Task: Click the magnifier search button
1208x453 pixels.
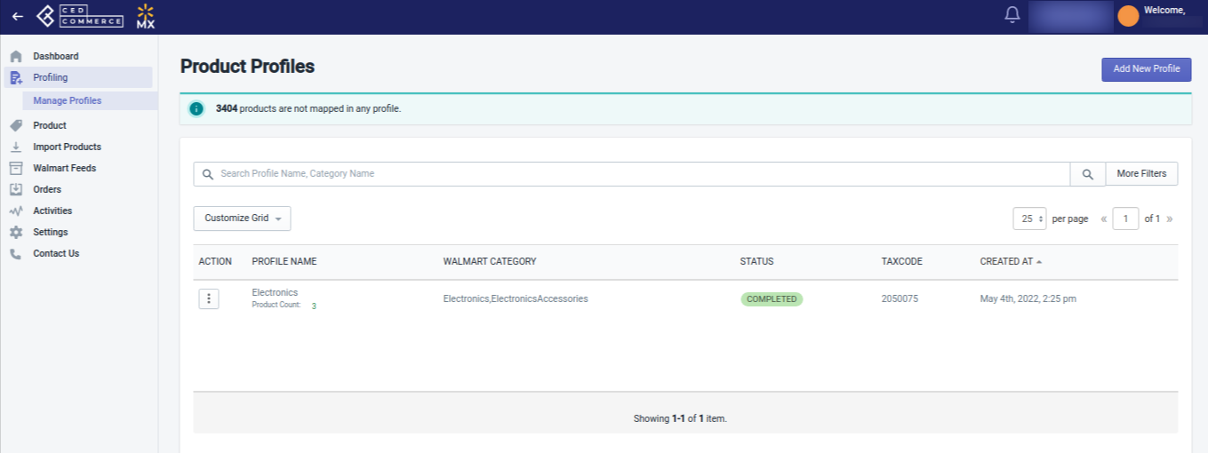Action: (x=1087, y=174)
